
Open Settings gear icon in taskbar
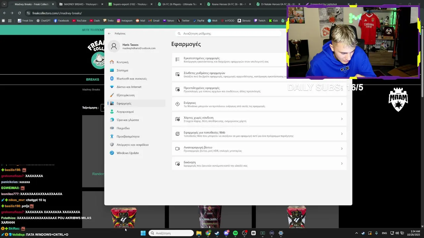pos(281,233)
